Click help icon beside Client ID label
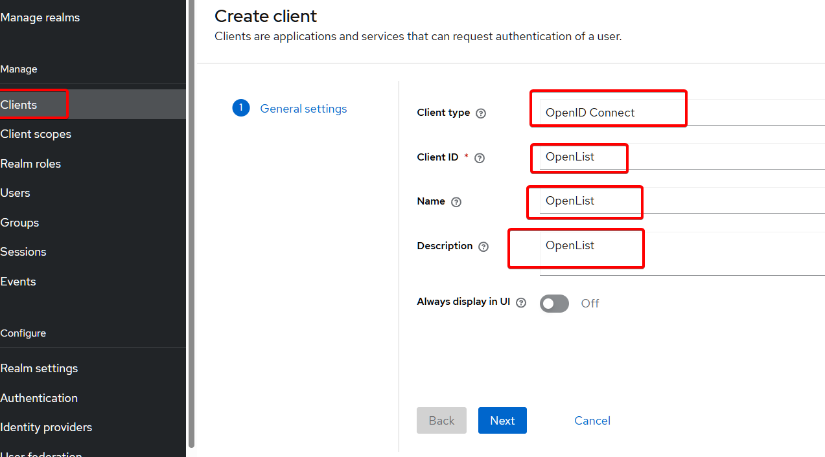This screenshot has height=457, width=825. click(480, 158)
